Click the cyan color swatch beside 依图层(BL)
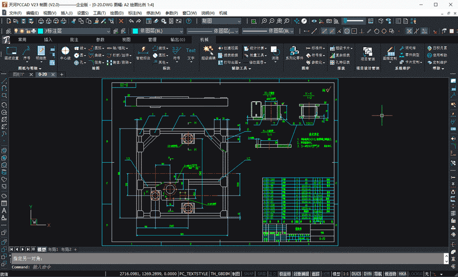This screenshot has height=277, width=458. point(135,31)
